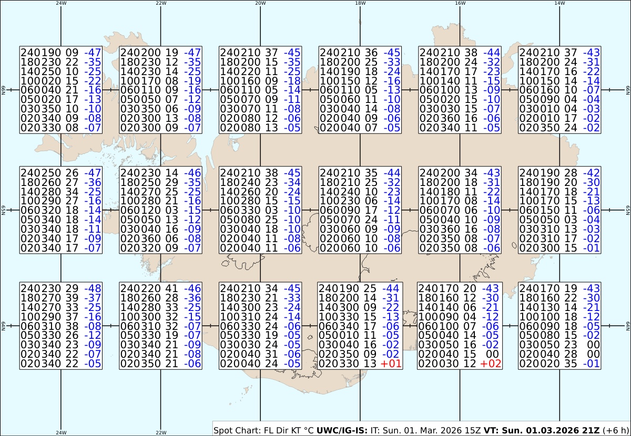Click the row '240200 34 -43'
Viewport: 631px width, 436px height.
pyautogui.click(x=460, y=173)
